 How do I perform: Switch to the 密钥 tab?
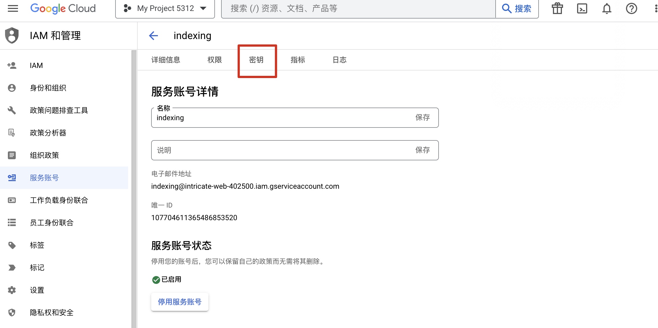pyautogui.click(x=256, y=60)
